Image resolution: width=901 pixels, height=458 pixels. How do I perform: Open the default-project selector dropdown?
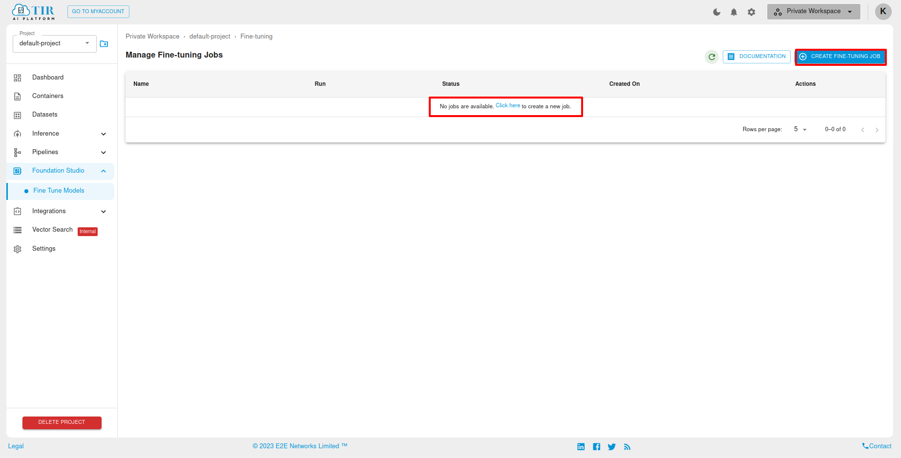click(55, 43)
